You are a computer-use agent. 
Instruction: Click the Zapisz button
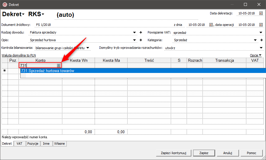click(x=204, y=153)
